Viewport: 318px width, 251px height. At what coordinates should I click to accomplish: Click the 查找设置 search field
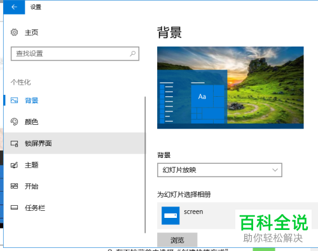tap(75, 54)
